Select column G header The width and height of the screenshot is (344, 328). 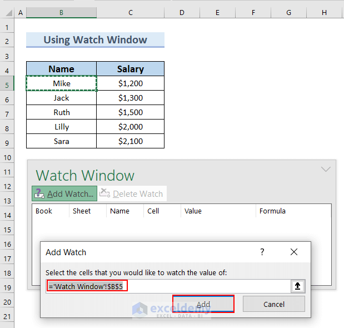[x=289, y=13]
